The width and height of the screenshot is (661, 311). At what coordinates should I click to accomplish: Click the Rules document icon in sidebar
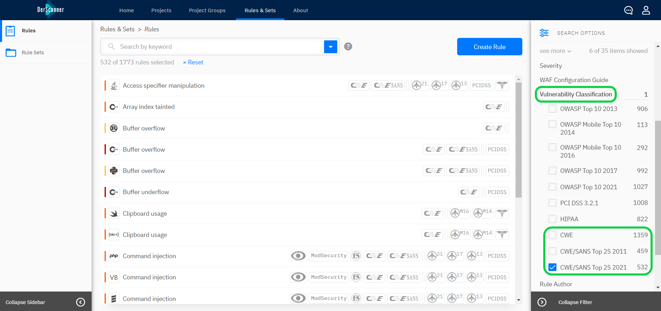pos(10,31)
